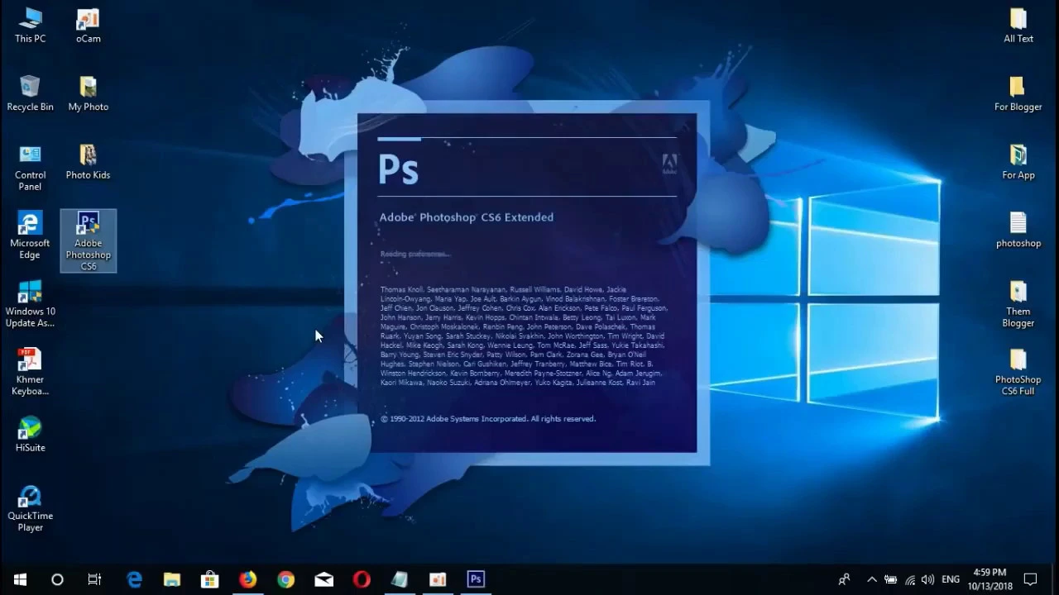
Task: Click the Ps logo on splash screen
Action: (398, 169)
